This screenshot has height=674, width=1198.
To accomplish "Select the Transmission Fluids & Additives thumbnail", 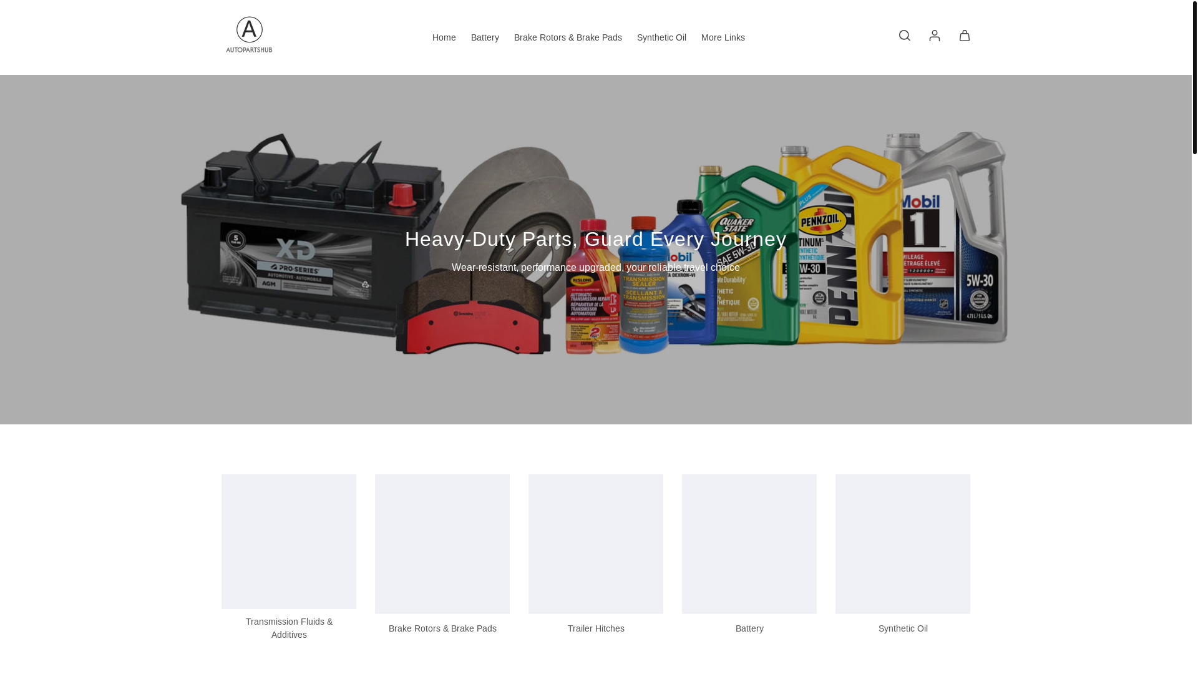I will pyautogui.click(x=289, y=542).
